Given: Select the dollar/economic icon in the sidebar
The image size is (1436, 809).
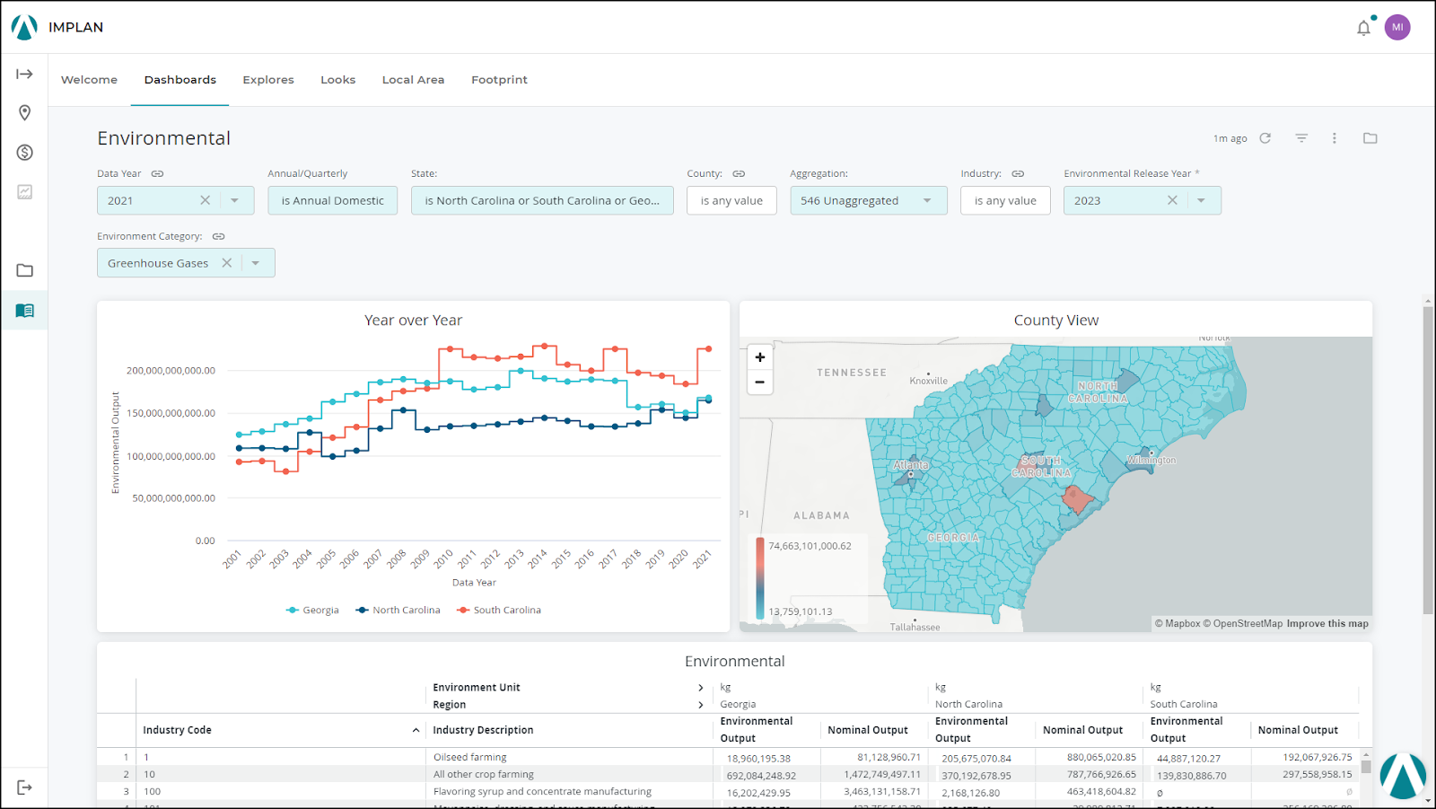Looking at the screenshot, I should 24,153.
